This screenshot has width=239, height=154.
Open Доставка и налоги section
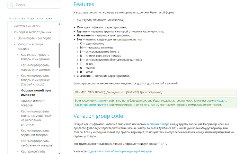[x=29, y=26]
